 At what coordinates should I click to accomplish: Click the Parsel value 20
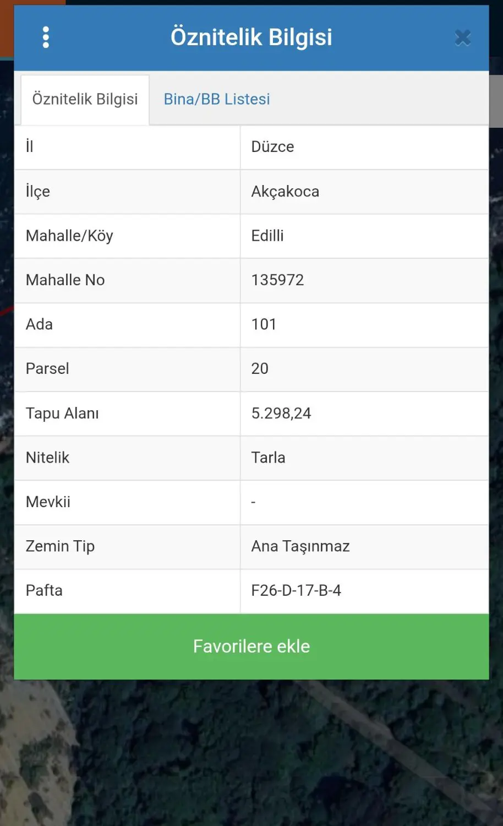(x=260, y=369)
